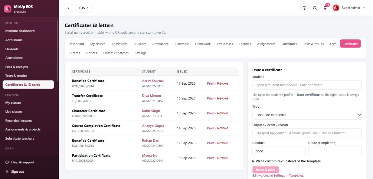Print Ananya Gupta's Course Completion Certificate

pos(211,128)
